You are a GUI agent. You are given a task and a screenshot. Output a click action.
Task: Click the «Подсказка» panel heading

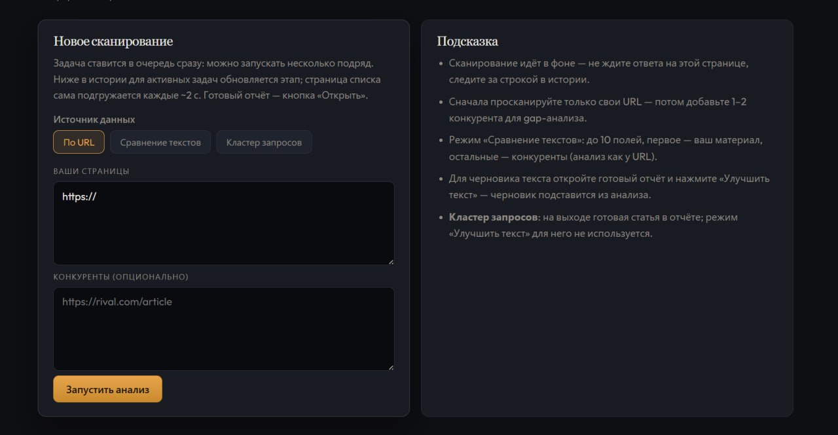(x=467, y=41)
